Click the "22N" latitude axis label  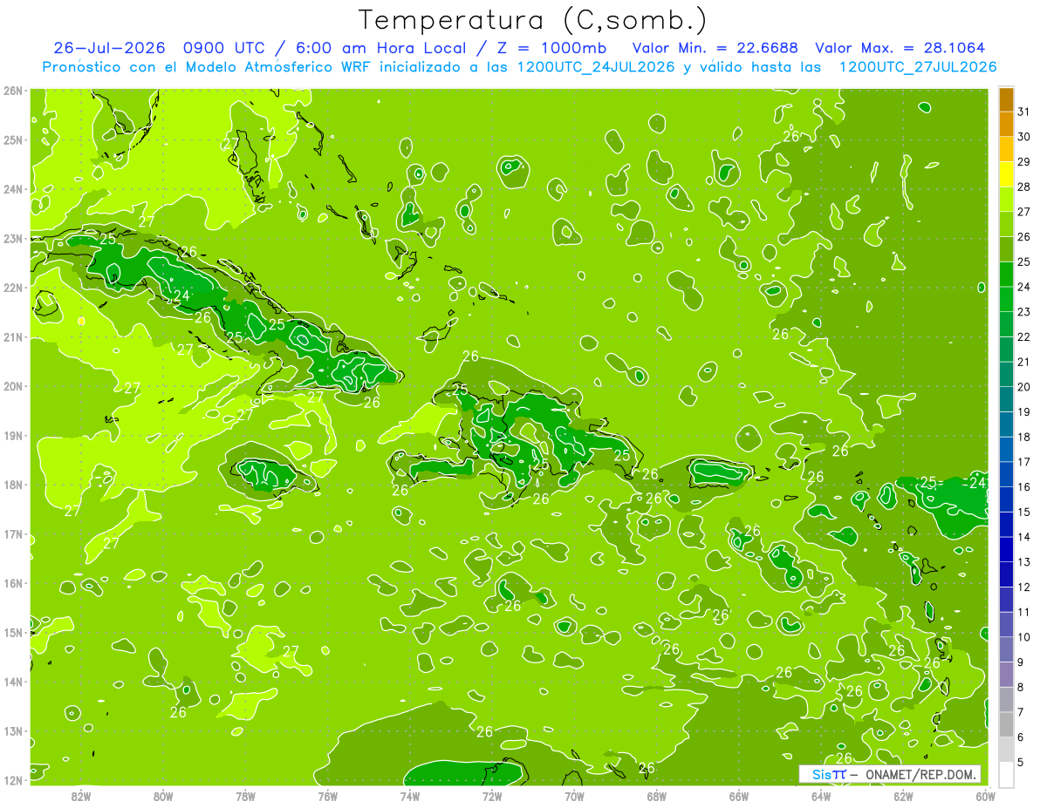pos(13,288)
